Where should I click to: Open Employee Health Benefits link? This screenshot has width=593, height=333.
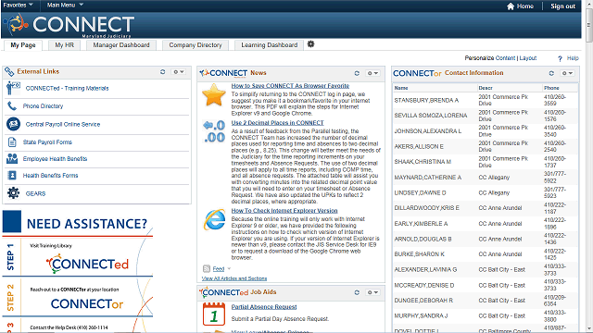[x=55, y=159]
